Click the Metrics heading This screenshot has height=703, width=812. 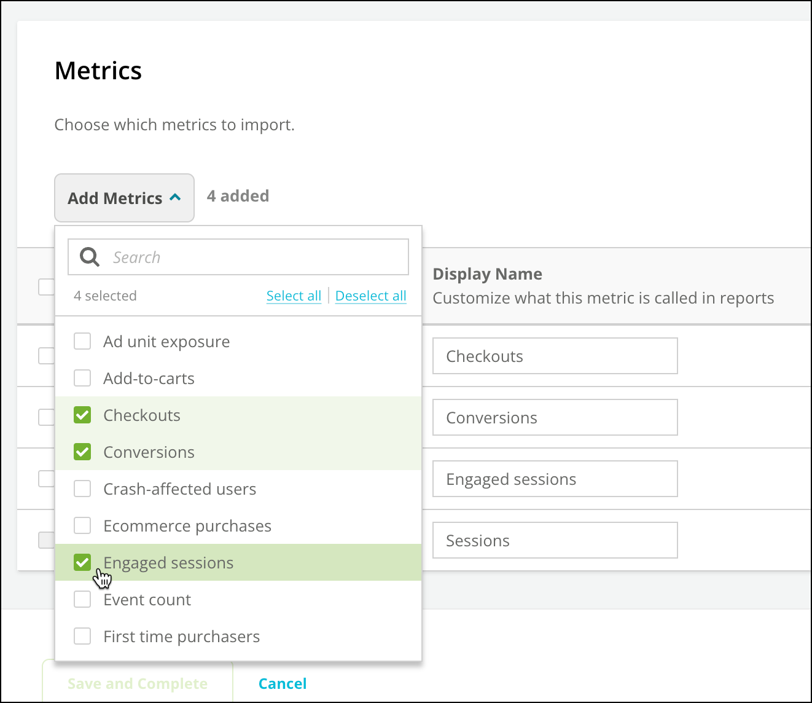[98, 71]
